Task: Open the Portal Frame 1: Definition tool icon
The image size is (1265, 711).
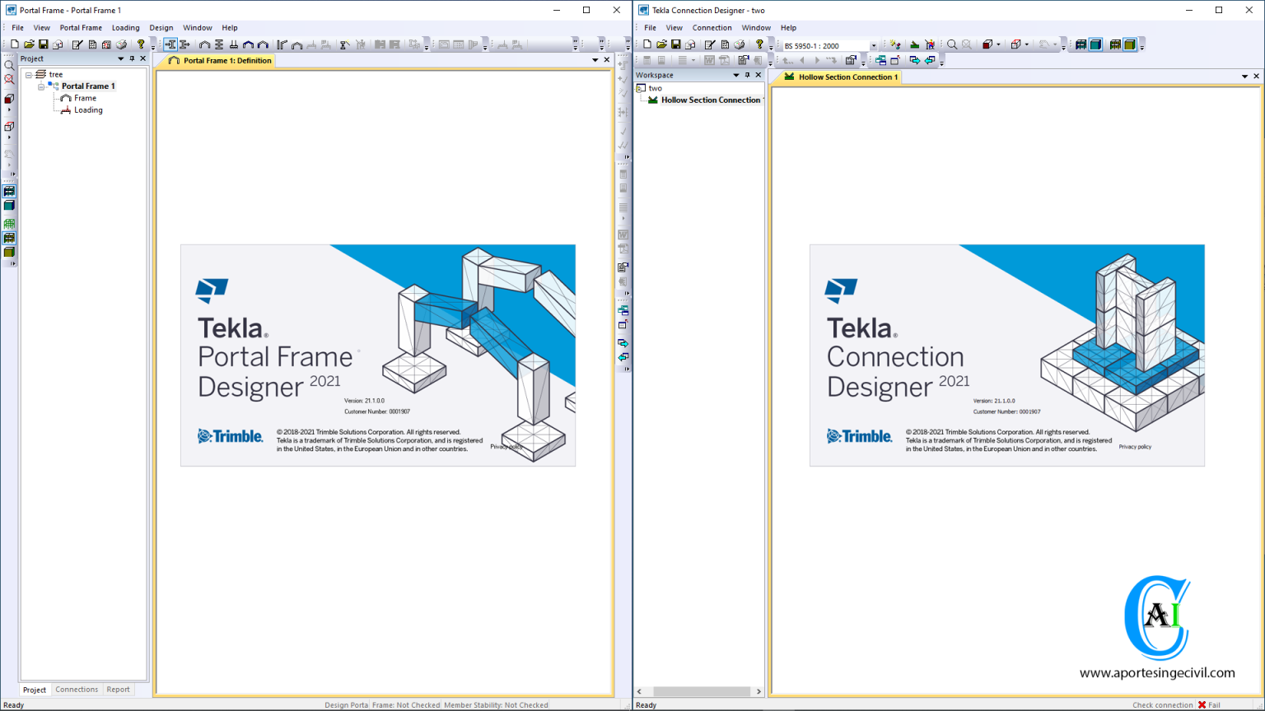Action: tap(174, 60)
